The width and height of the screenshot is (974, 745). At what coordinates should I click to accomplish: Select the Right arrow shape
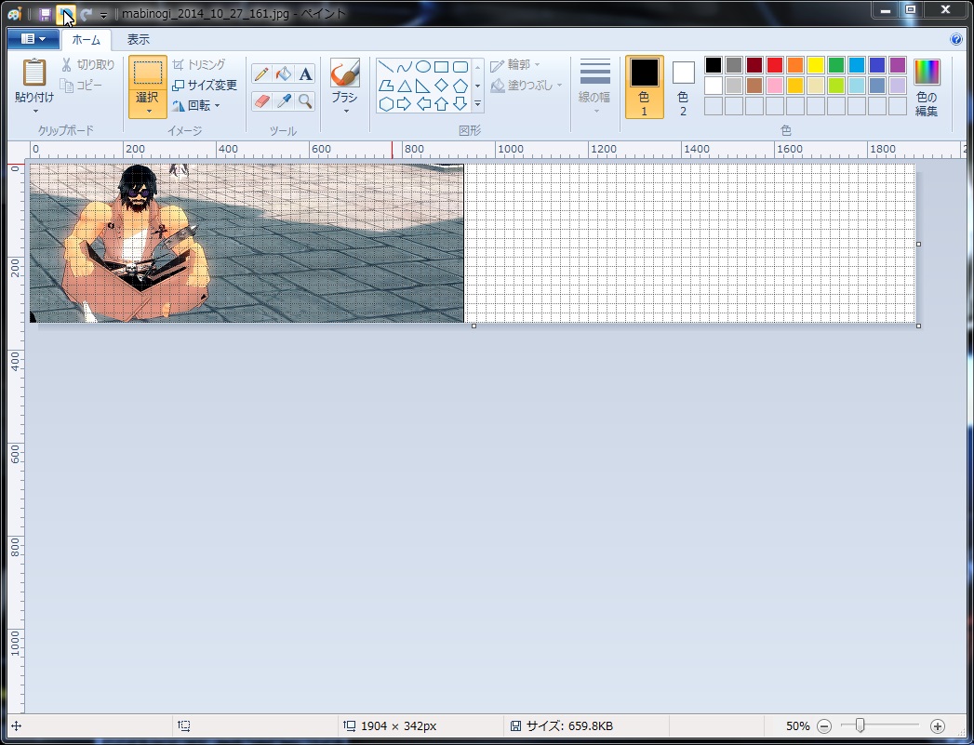[x=405, y=103]
